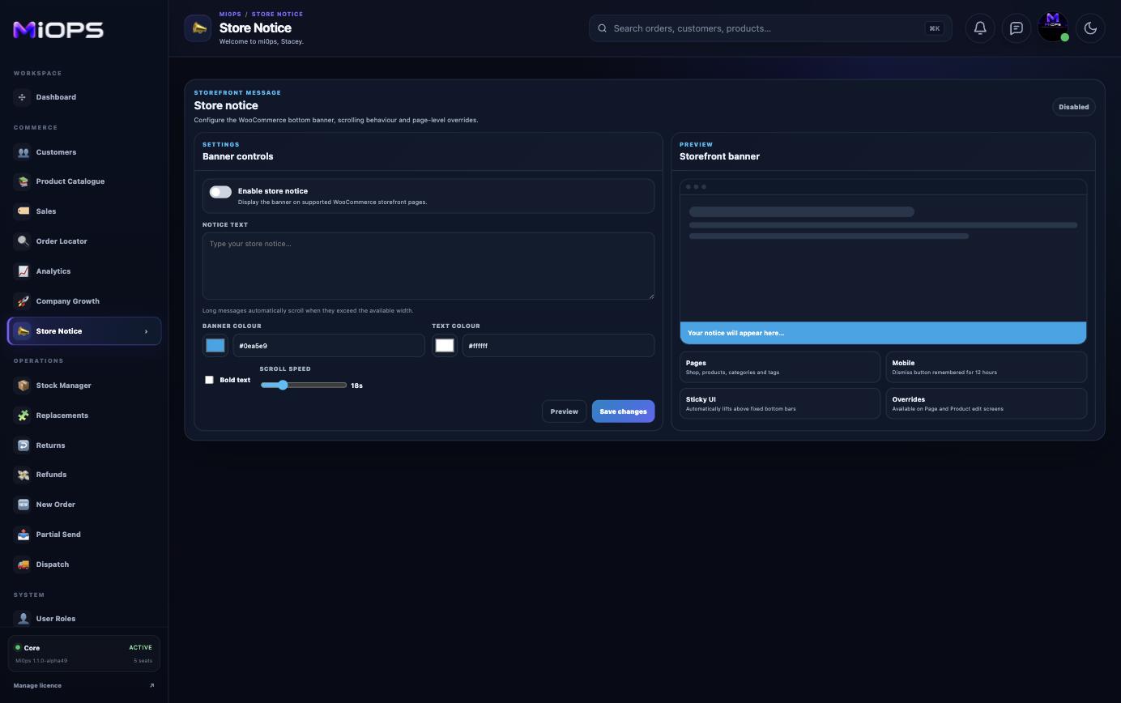Click the Core licence status card
The image size is (1121, 703).
click(84, 654)
